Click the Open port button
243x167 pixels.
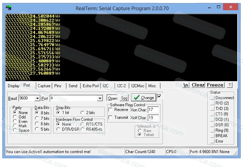click(113, 98)
